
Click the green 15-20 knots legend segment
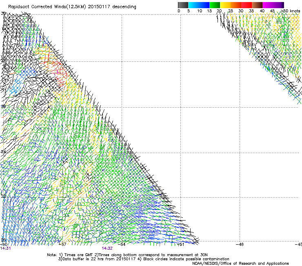coord(215,5)
